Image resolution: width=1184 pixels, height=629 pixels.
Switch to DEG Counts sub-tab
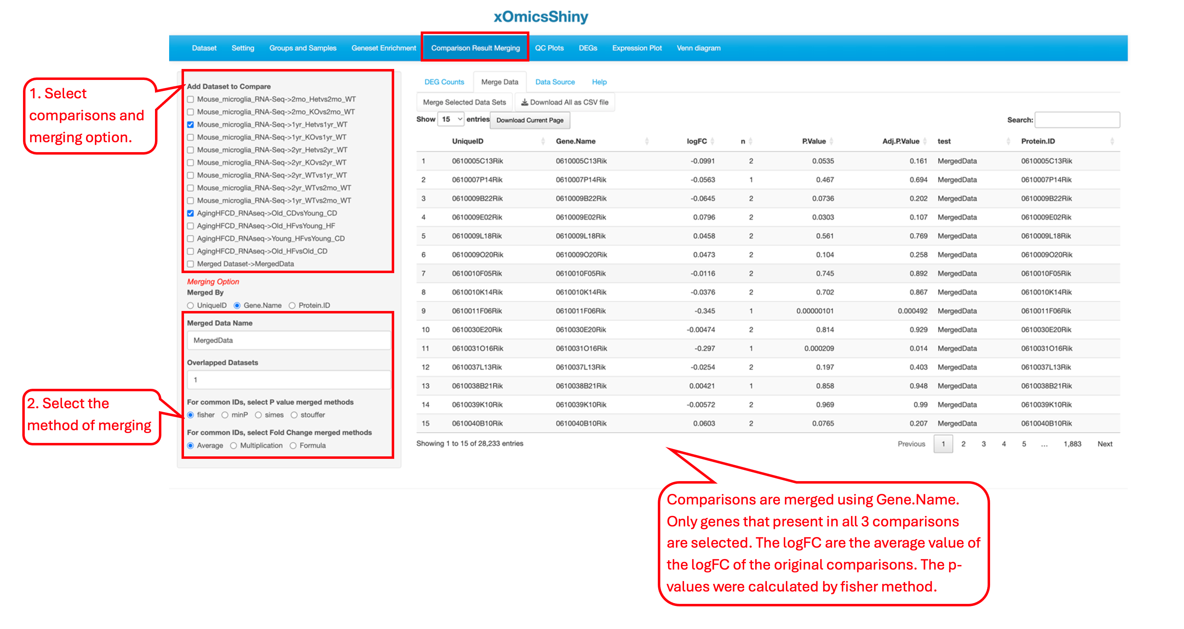(444, 82)
